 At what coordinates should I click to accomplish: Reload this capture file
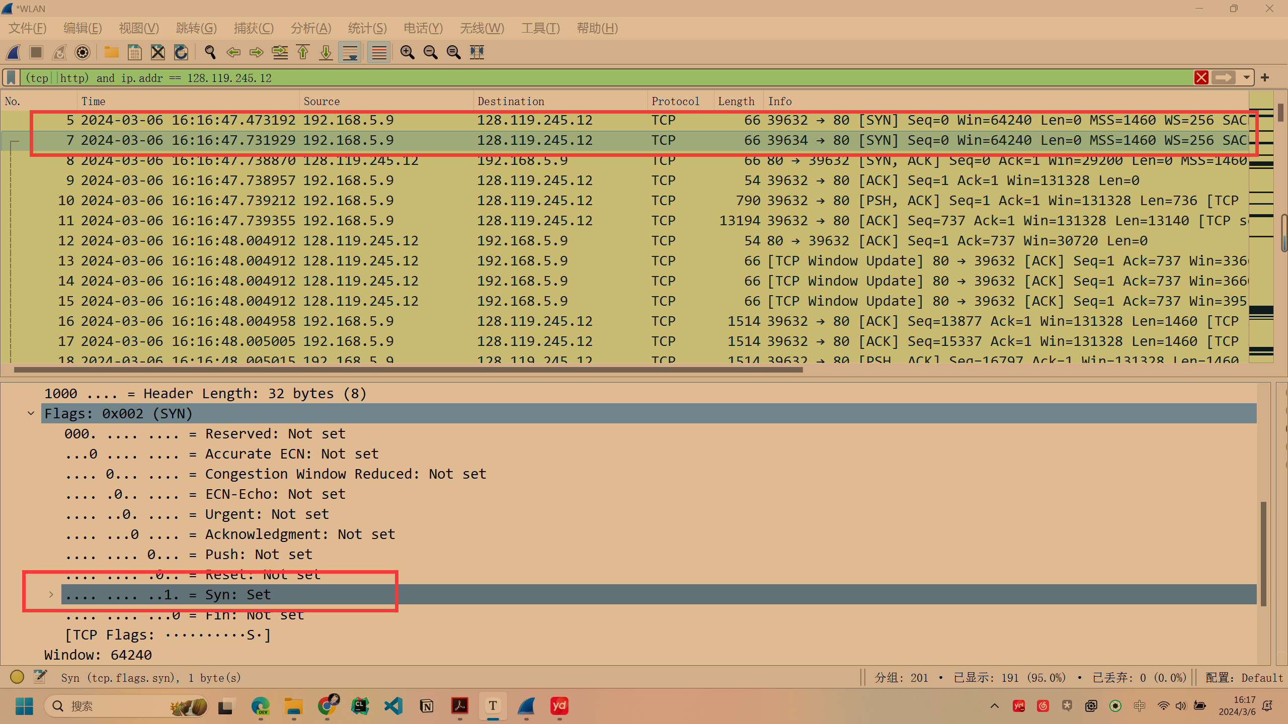[x=181, y=52]
